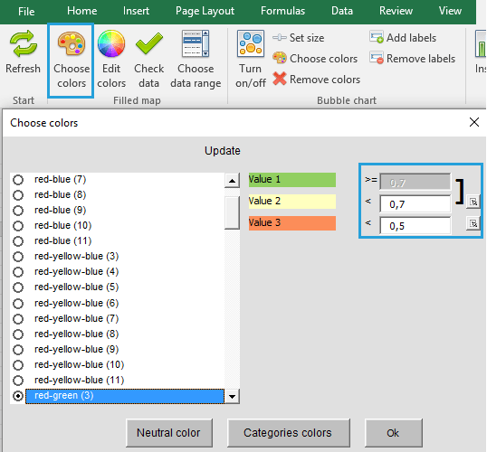Image resolution: width=487 pixels, height=452 pixels.
Task: Click Remove colors red X icon
Action: point(280,79)
